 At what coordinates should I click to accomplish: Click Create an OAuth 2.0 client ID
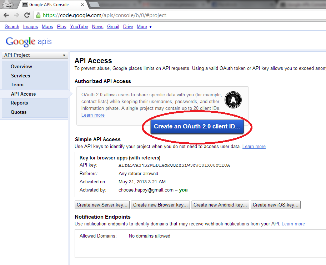click(x=197, y=126)
